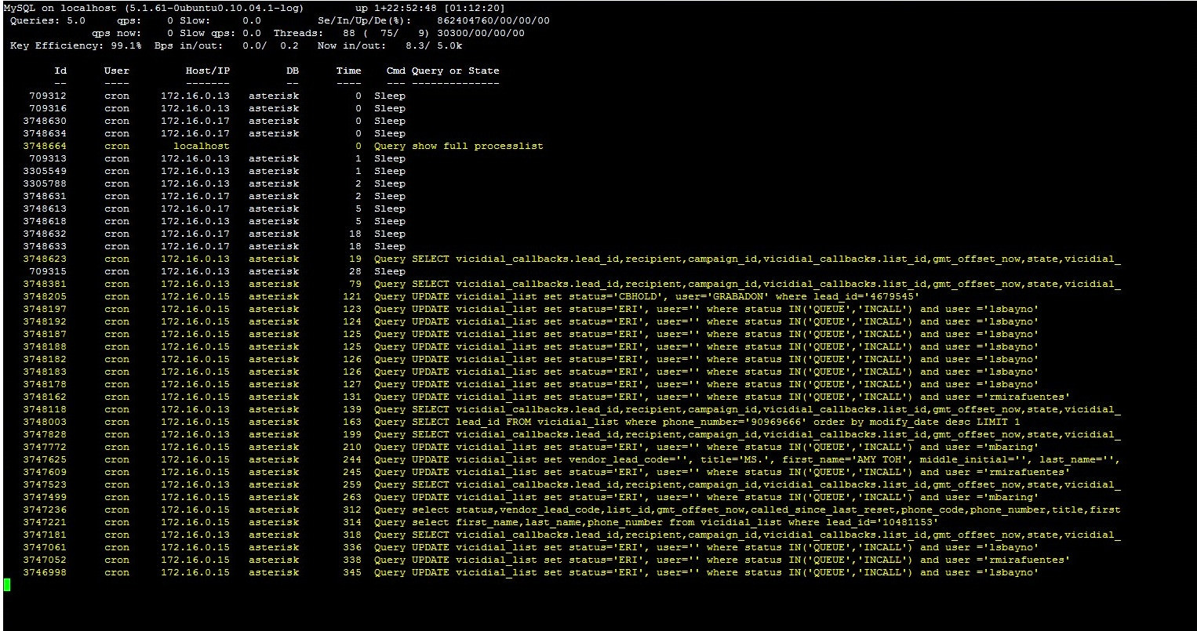Click the 'Cmd' column header

click(x=395, y=71)
